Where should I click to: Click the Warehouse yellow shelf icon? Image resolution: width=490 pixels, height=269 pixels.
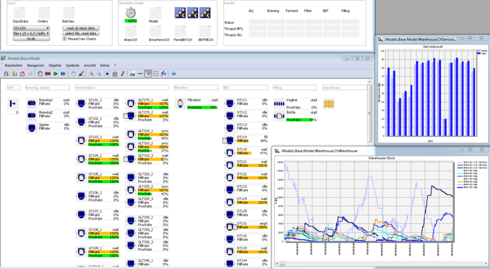tap(328, 104)
